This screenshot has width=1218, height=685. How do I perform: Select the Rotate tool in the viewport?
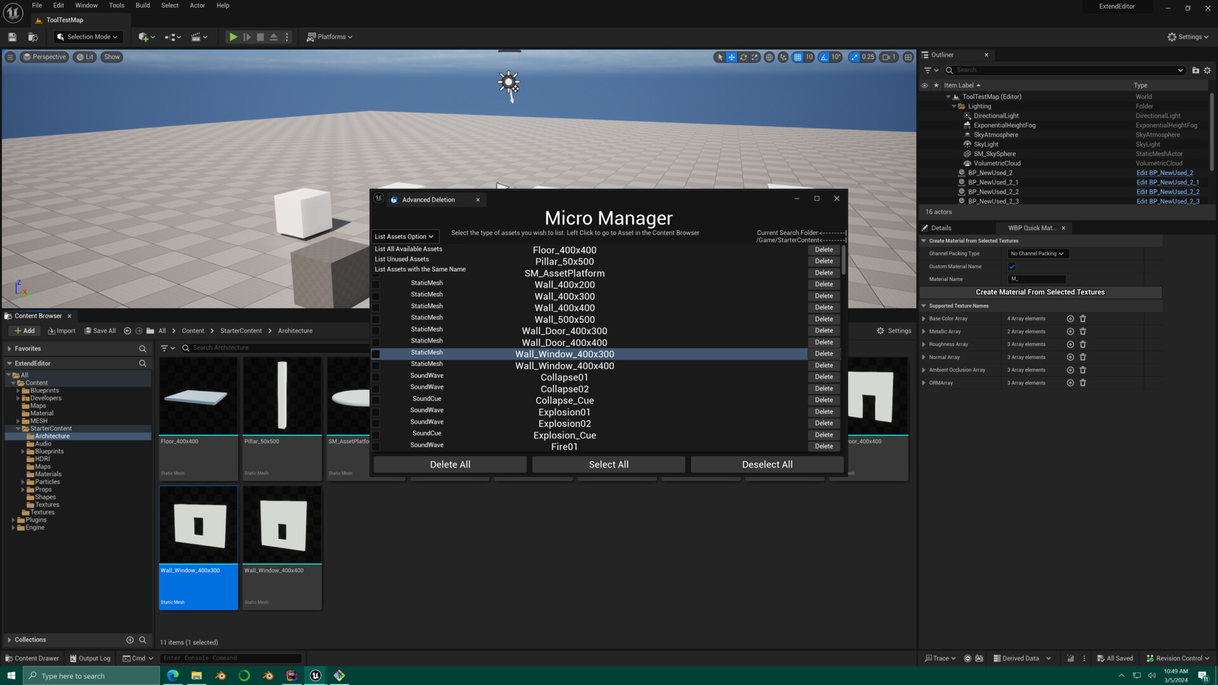(743, 57)
